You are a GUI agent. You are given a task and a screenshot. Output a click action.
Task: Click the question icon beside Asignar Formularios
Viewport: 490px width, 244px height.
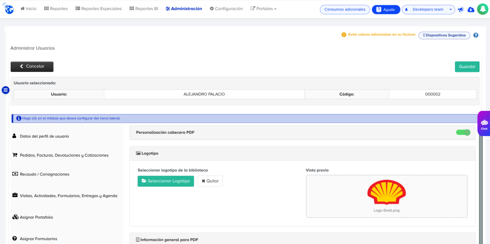click(x=15, y=238)
